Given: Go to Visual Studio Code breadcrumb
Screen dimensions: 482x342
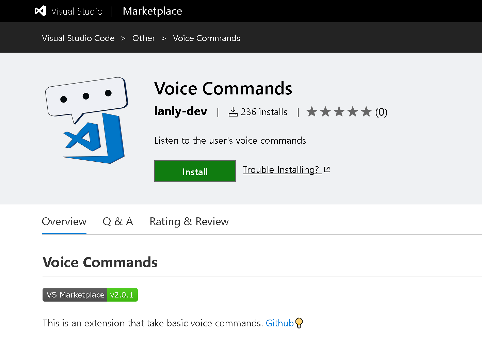Looking at the screenshot, I should tap(78, 38).
